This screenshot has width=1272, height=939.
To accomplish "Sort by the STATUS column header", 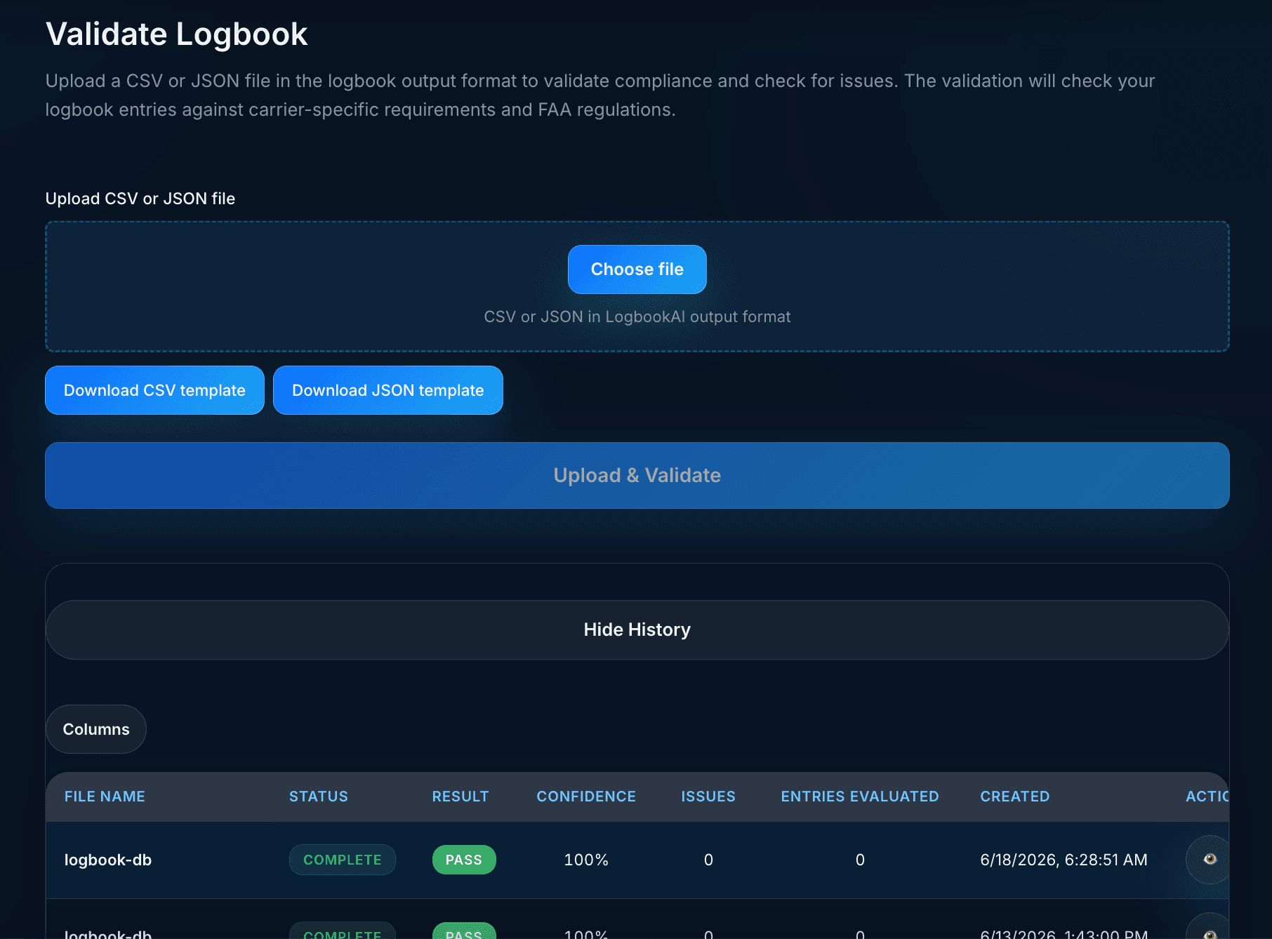I will point(319,797).
